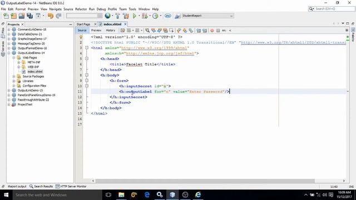Click the Search (Ctrl+I) field
This screenshot has height=200, width=356.
click(332, 9)
